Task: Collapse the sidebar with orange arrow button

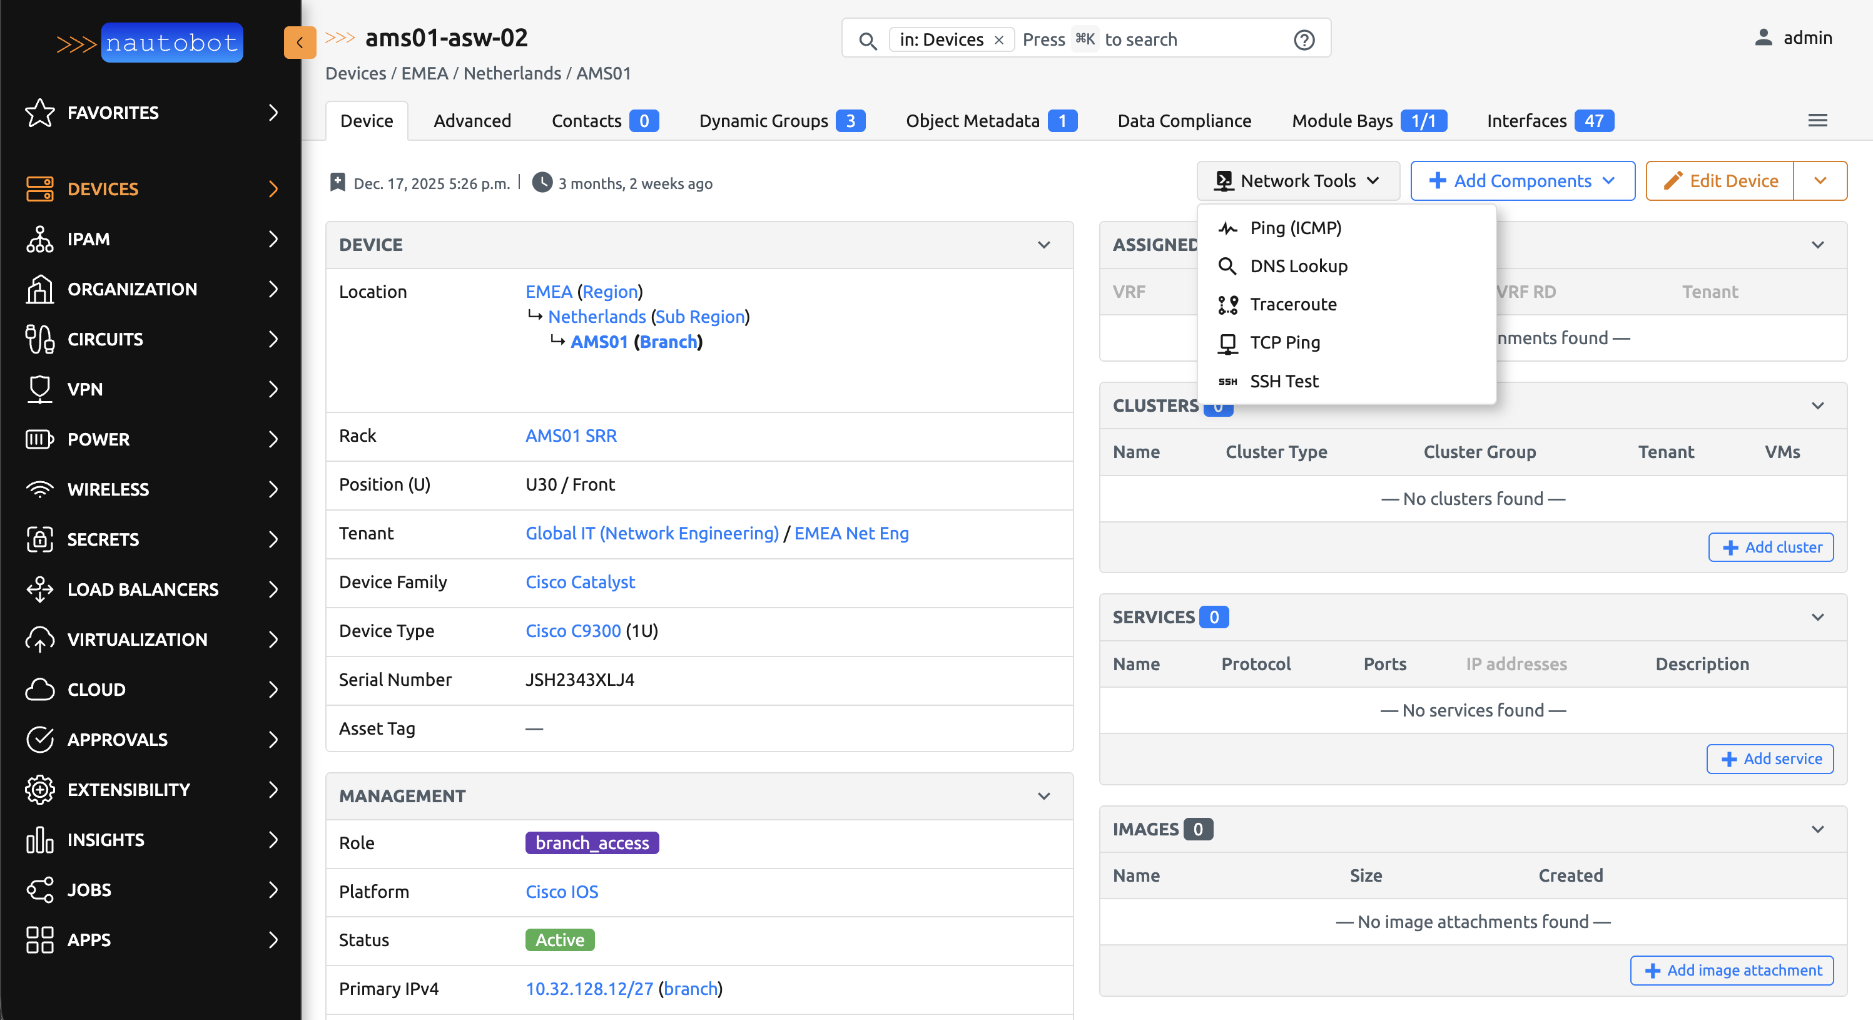Action: tap(300, 42)
